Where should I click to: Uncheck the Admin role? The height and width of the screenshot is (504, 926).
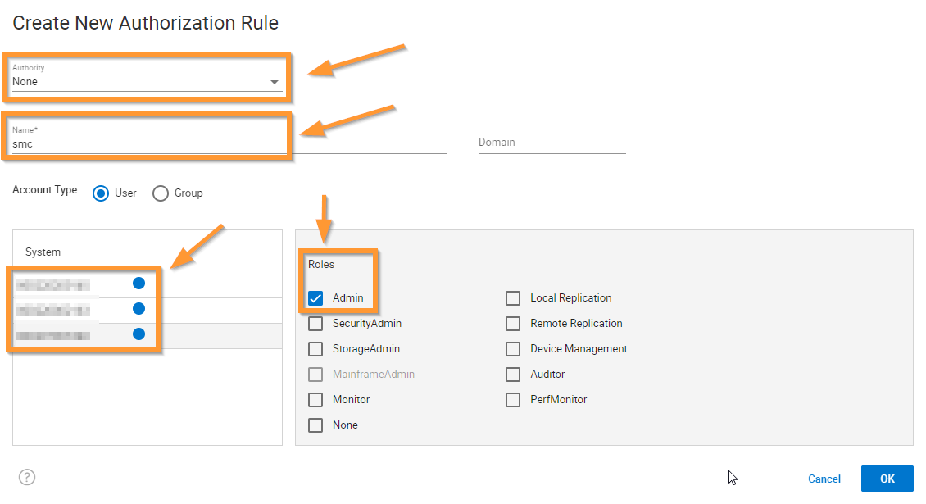[315, 297]
